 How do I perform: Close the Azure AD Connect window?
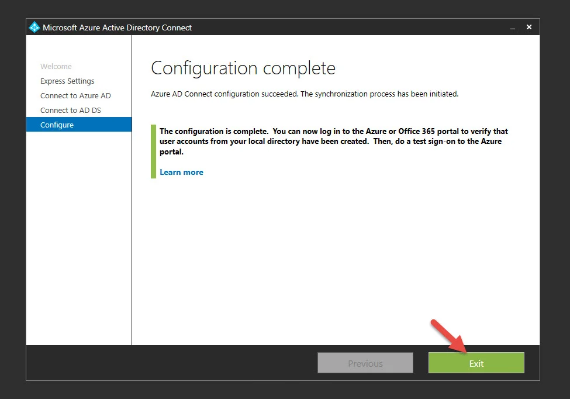[x=529, y=27]
